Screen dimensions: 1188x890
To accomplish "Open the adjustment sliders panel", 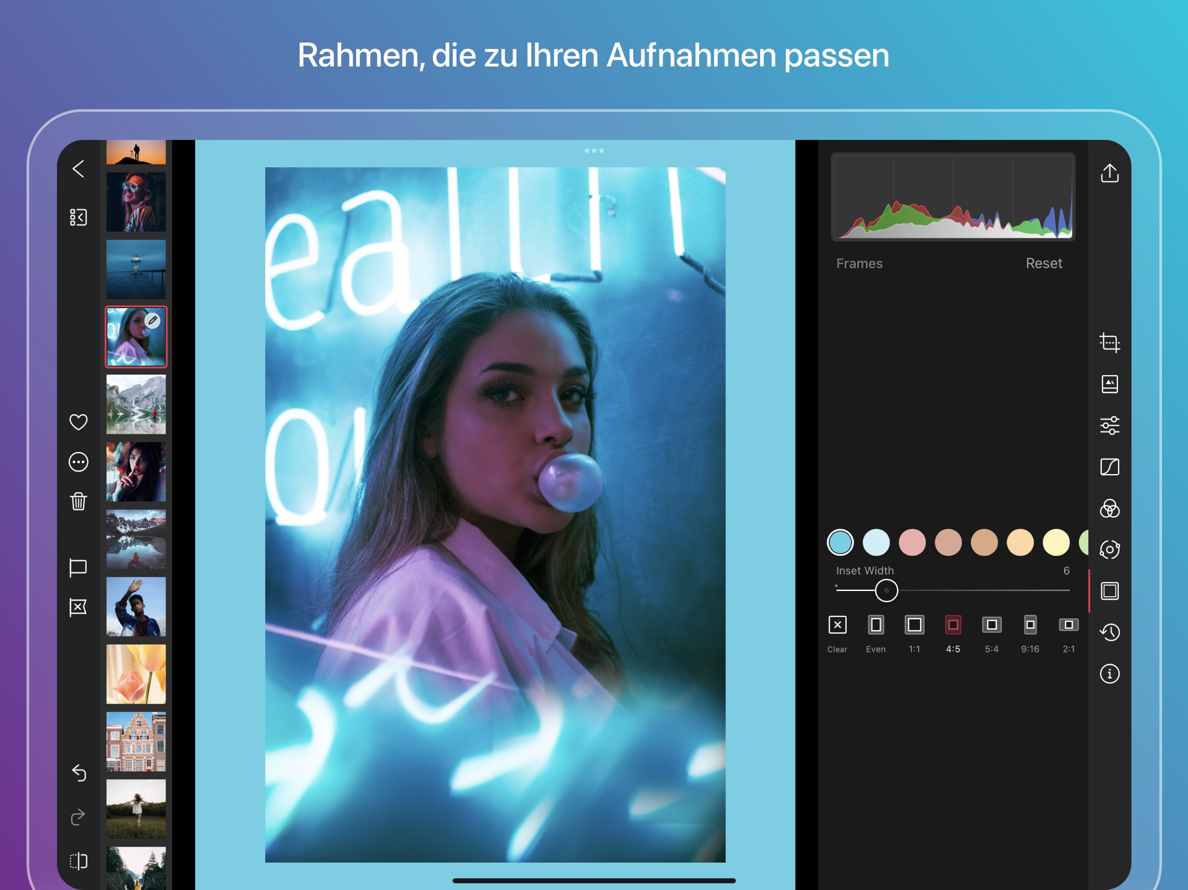I will [x=1110, y=426].
